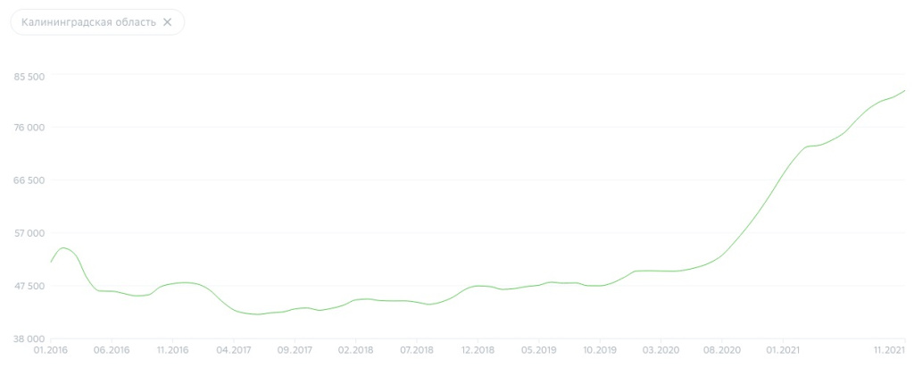The width and height of the screenshot is (914, 376).
Task: Select the 11.2016 date label
Action: [172, 350]
